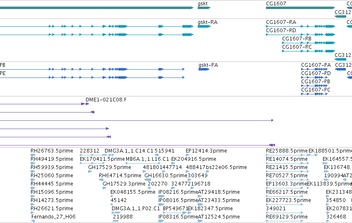Select EST GH17529.5prime
This screenshot has height=223, width=352.
[x=110, y=167]
